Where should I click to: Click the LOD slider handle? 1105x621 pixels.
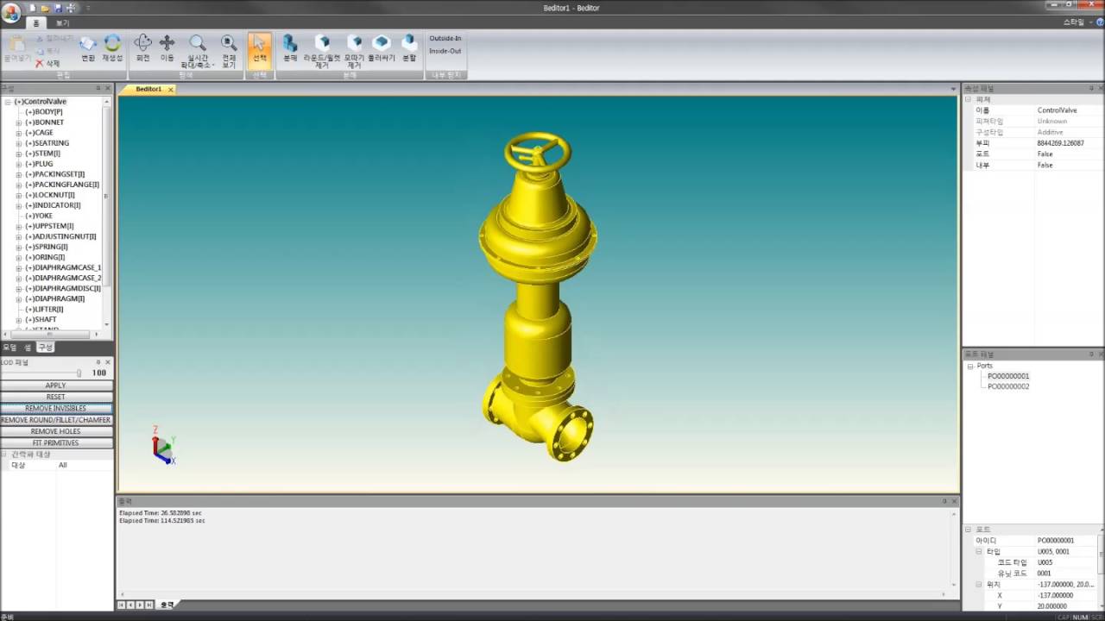[79, 373]
